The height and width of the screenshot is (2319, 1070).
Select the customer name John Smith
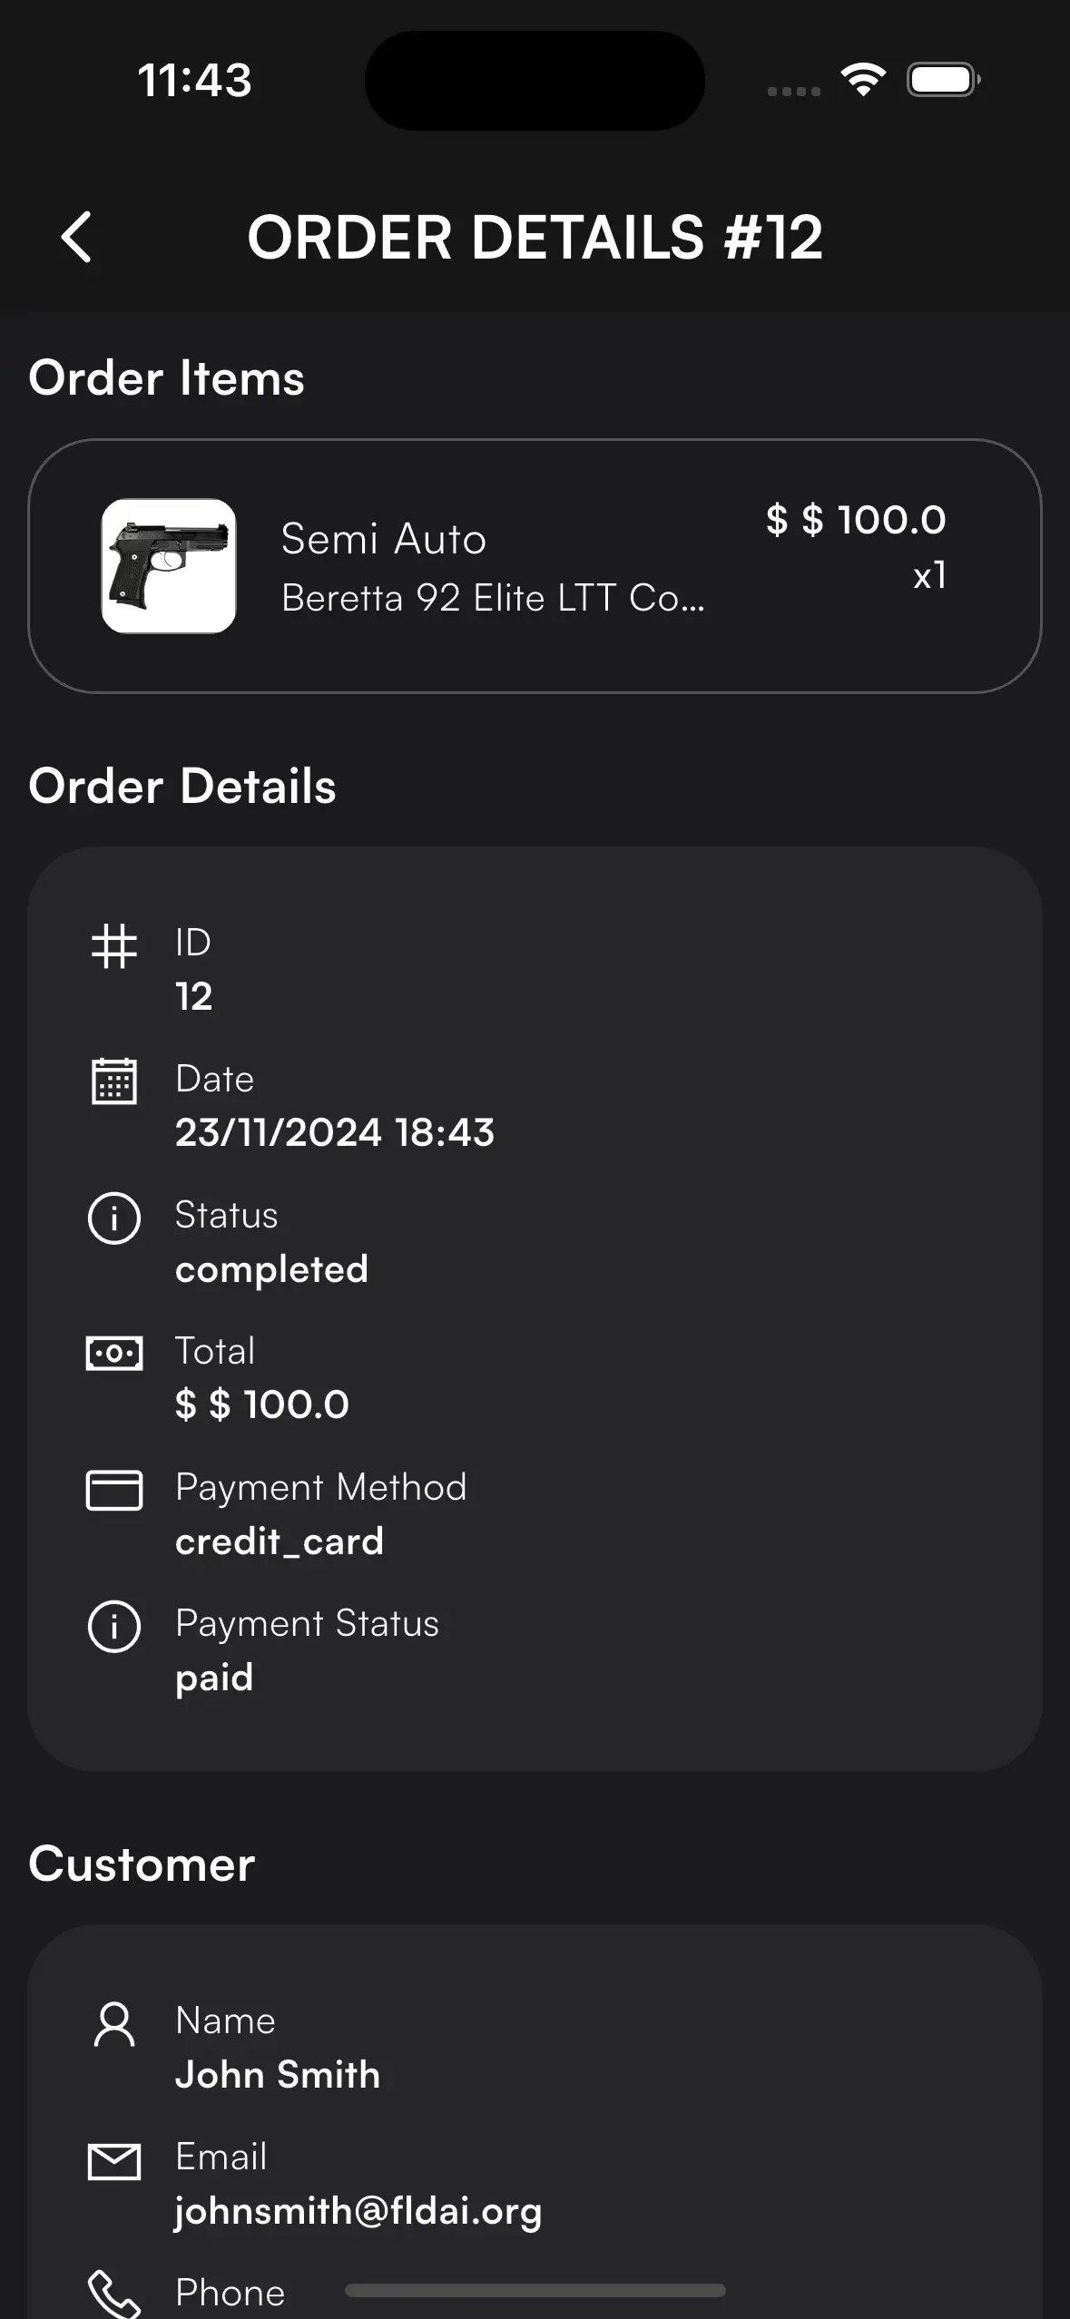278,2075
